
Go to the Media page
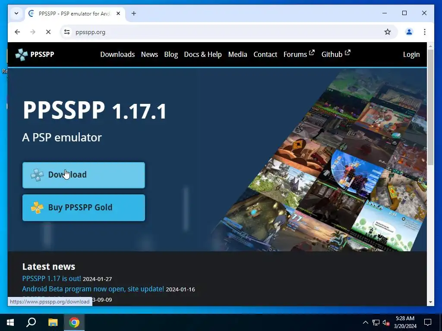point(238,54)
